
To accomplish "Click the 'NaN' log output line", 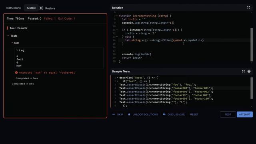I will [x=19, y=66].
